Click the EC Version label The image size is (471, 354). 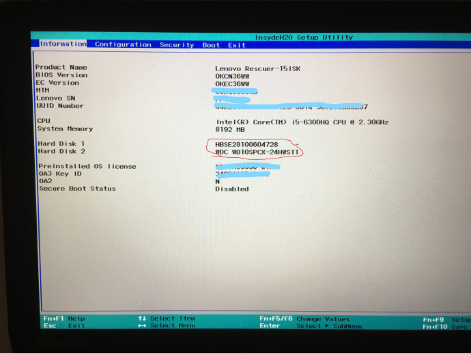point(57,83)
